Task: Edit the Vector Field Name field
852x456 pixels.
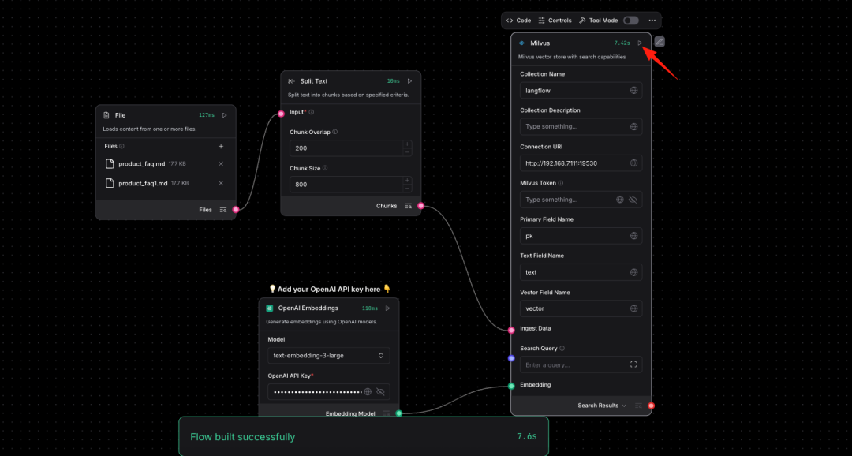Action: pyautogui.click(x=581, y=308)
